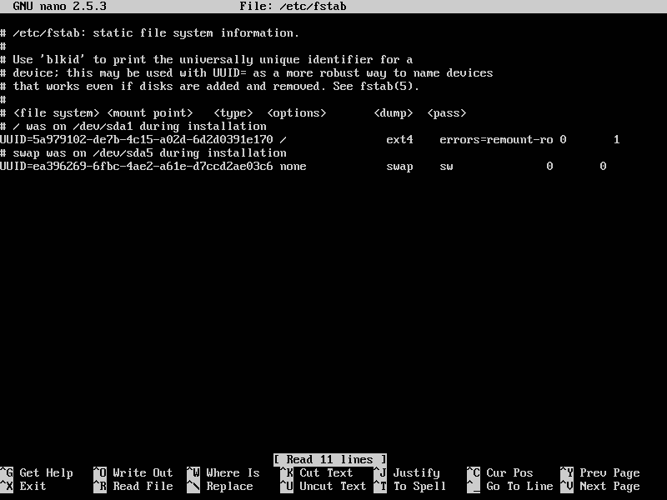Select the ^O Write Out shortcut

[x=133, y=472]
